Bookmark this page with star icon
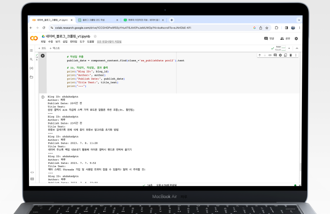Viewport: 330px width, 214px height. click(267, 28)
